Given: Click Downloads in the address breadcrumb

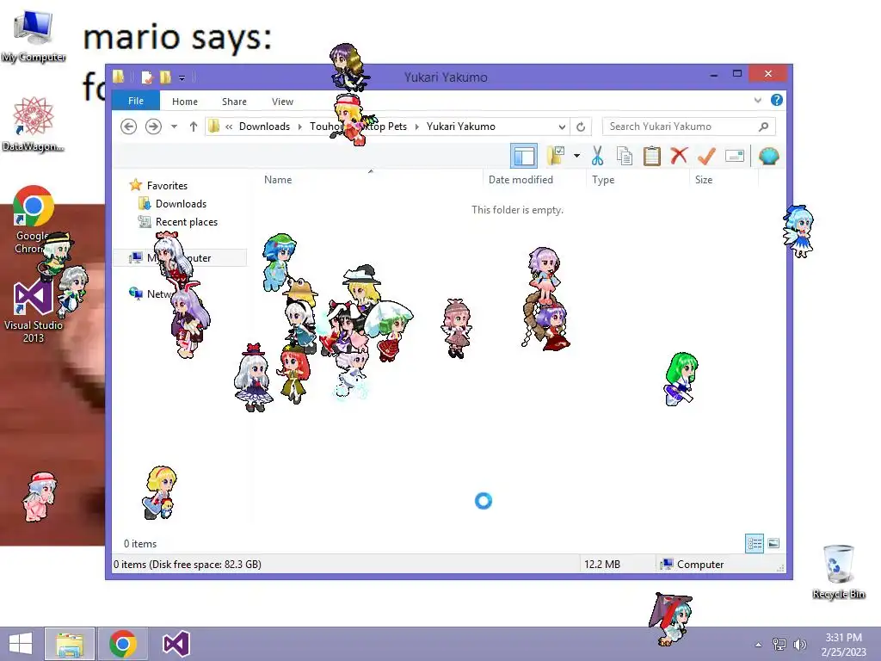Looking at the screenshot, I should [x=264, y=127].
